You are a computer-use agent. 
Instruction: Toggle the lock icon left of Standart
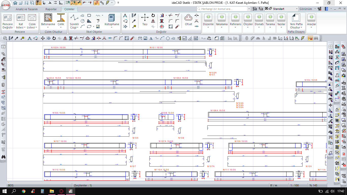tap(270, 9)
